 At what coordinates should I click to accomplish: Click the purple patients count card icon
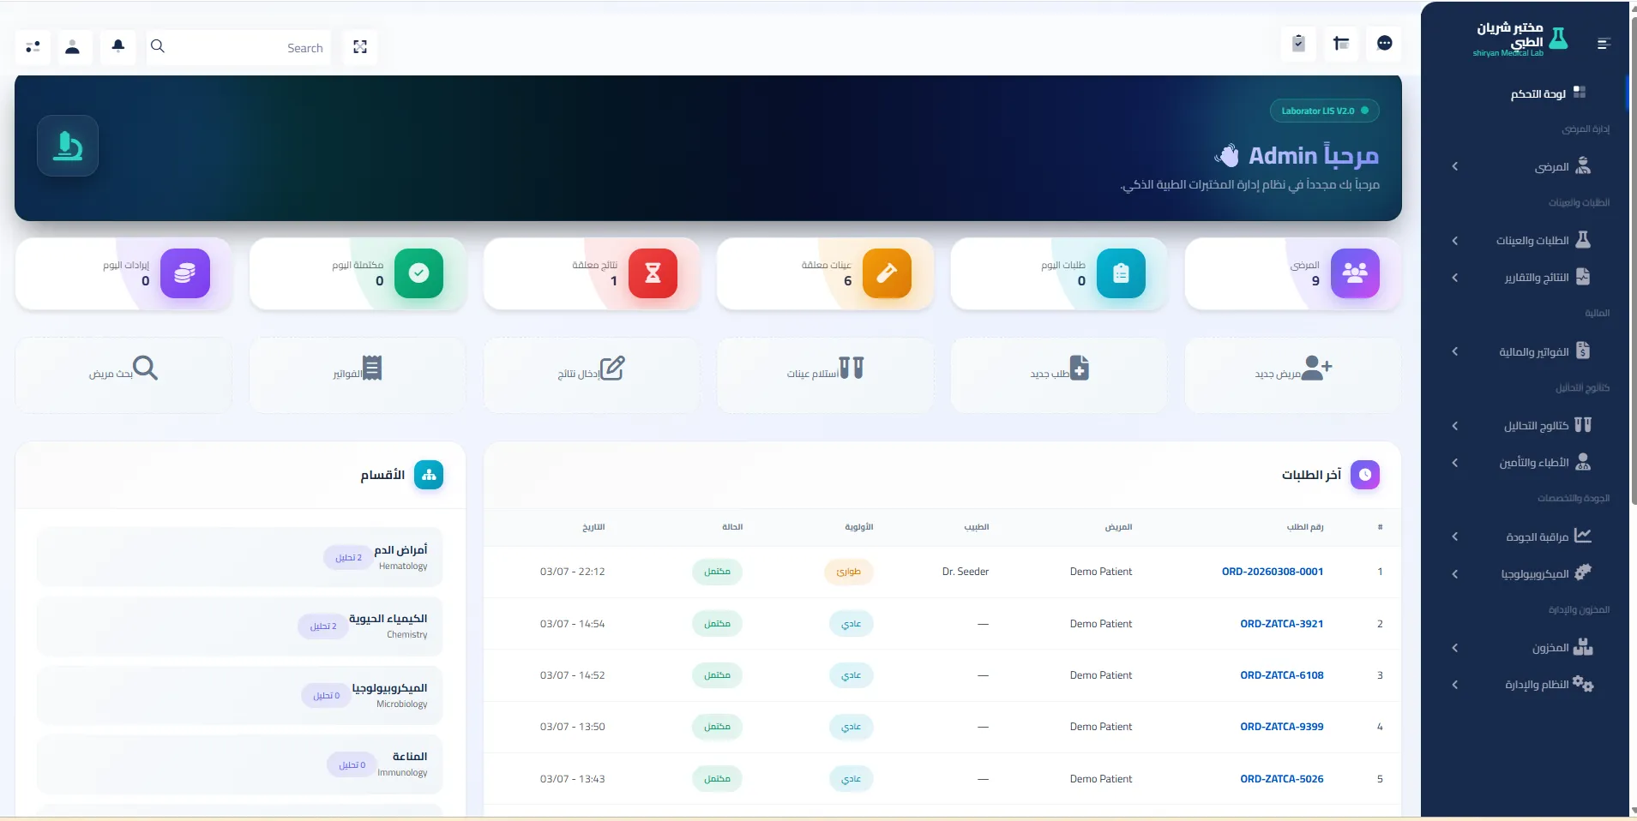(x=1355, y=273)
